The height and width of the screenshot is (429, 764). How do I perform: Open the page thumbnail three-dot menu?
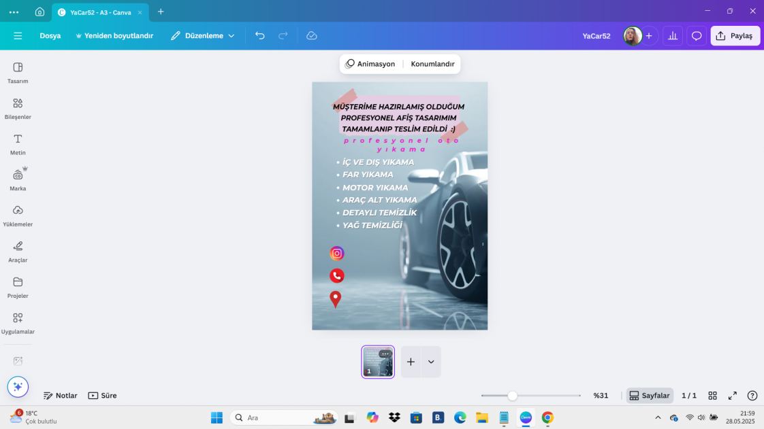[x=385, y=354]
